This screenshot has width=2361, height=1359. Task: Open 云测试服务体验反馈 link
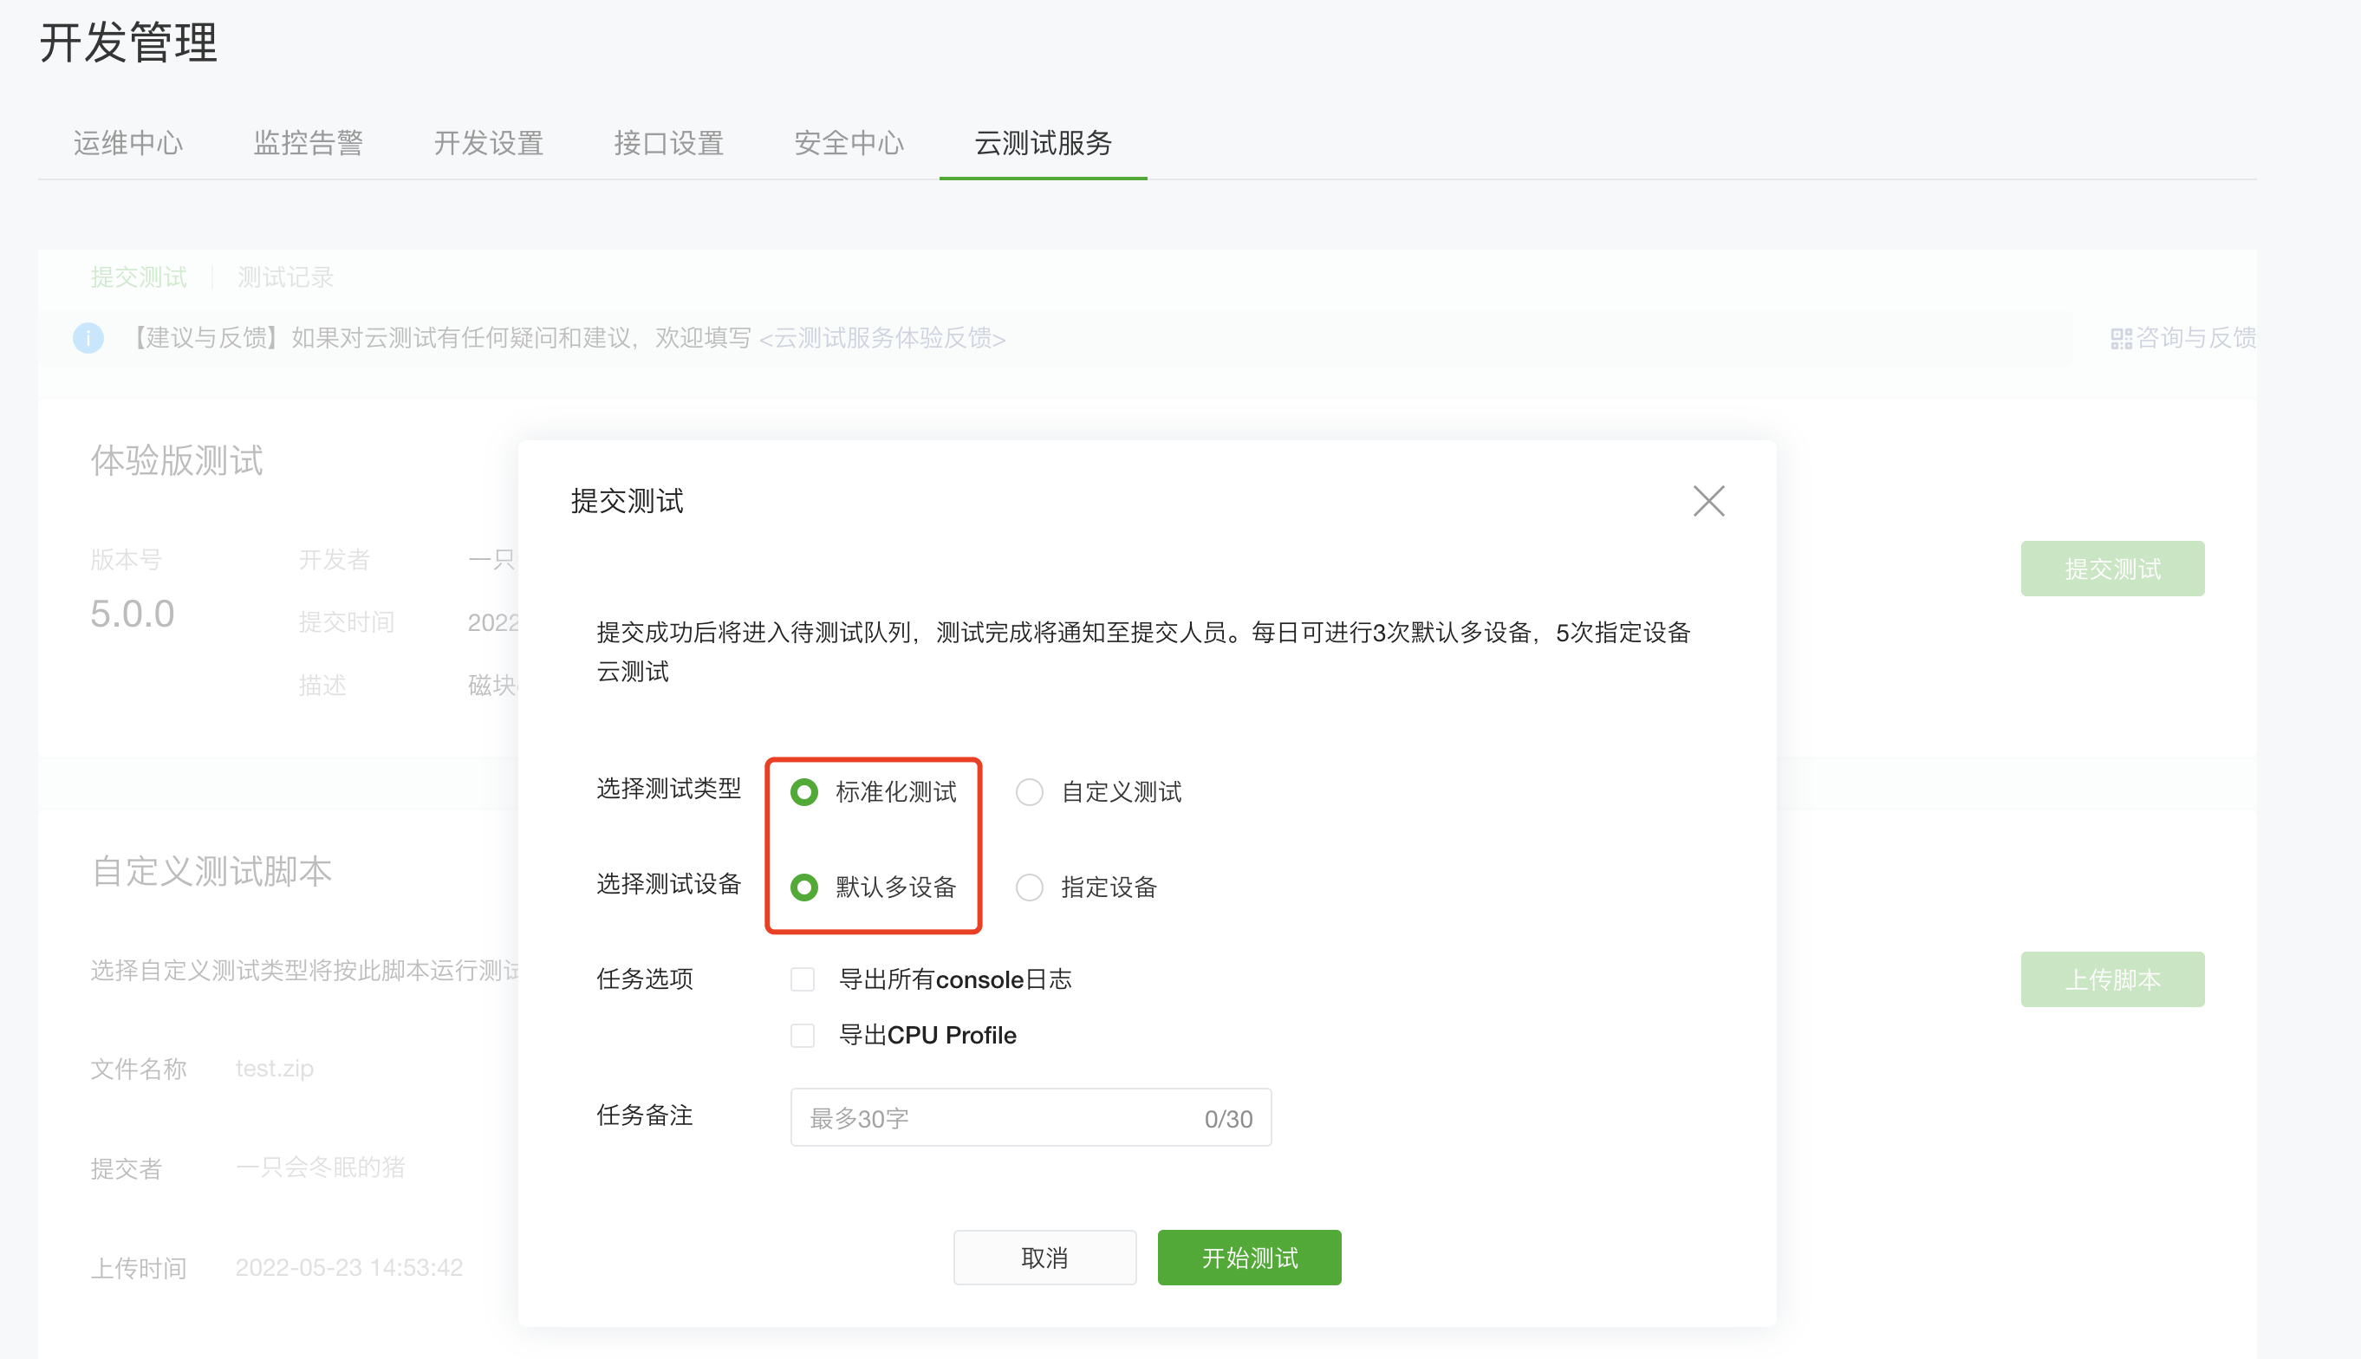click(x=881, y=338)
